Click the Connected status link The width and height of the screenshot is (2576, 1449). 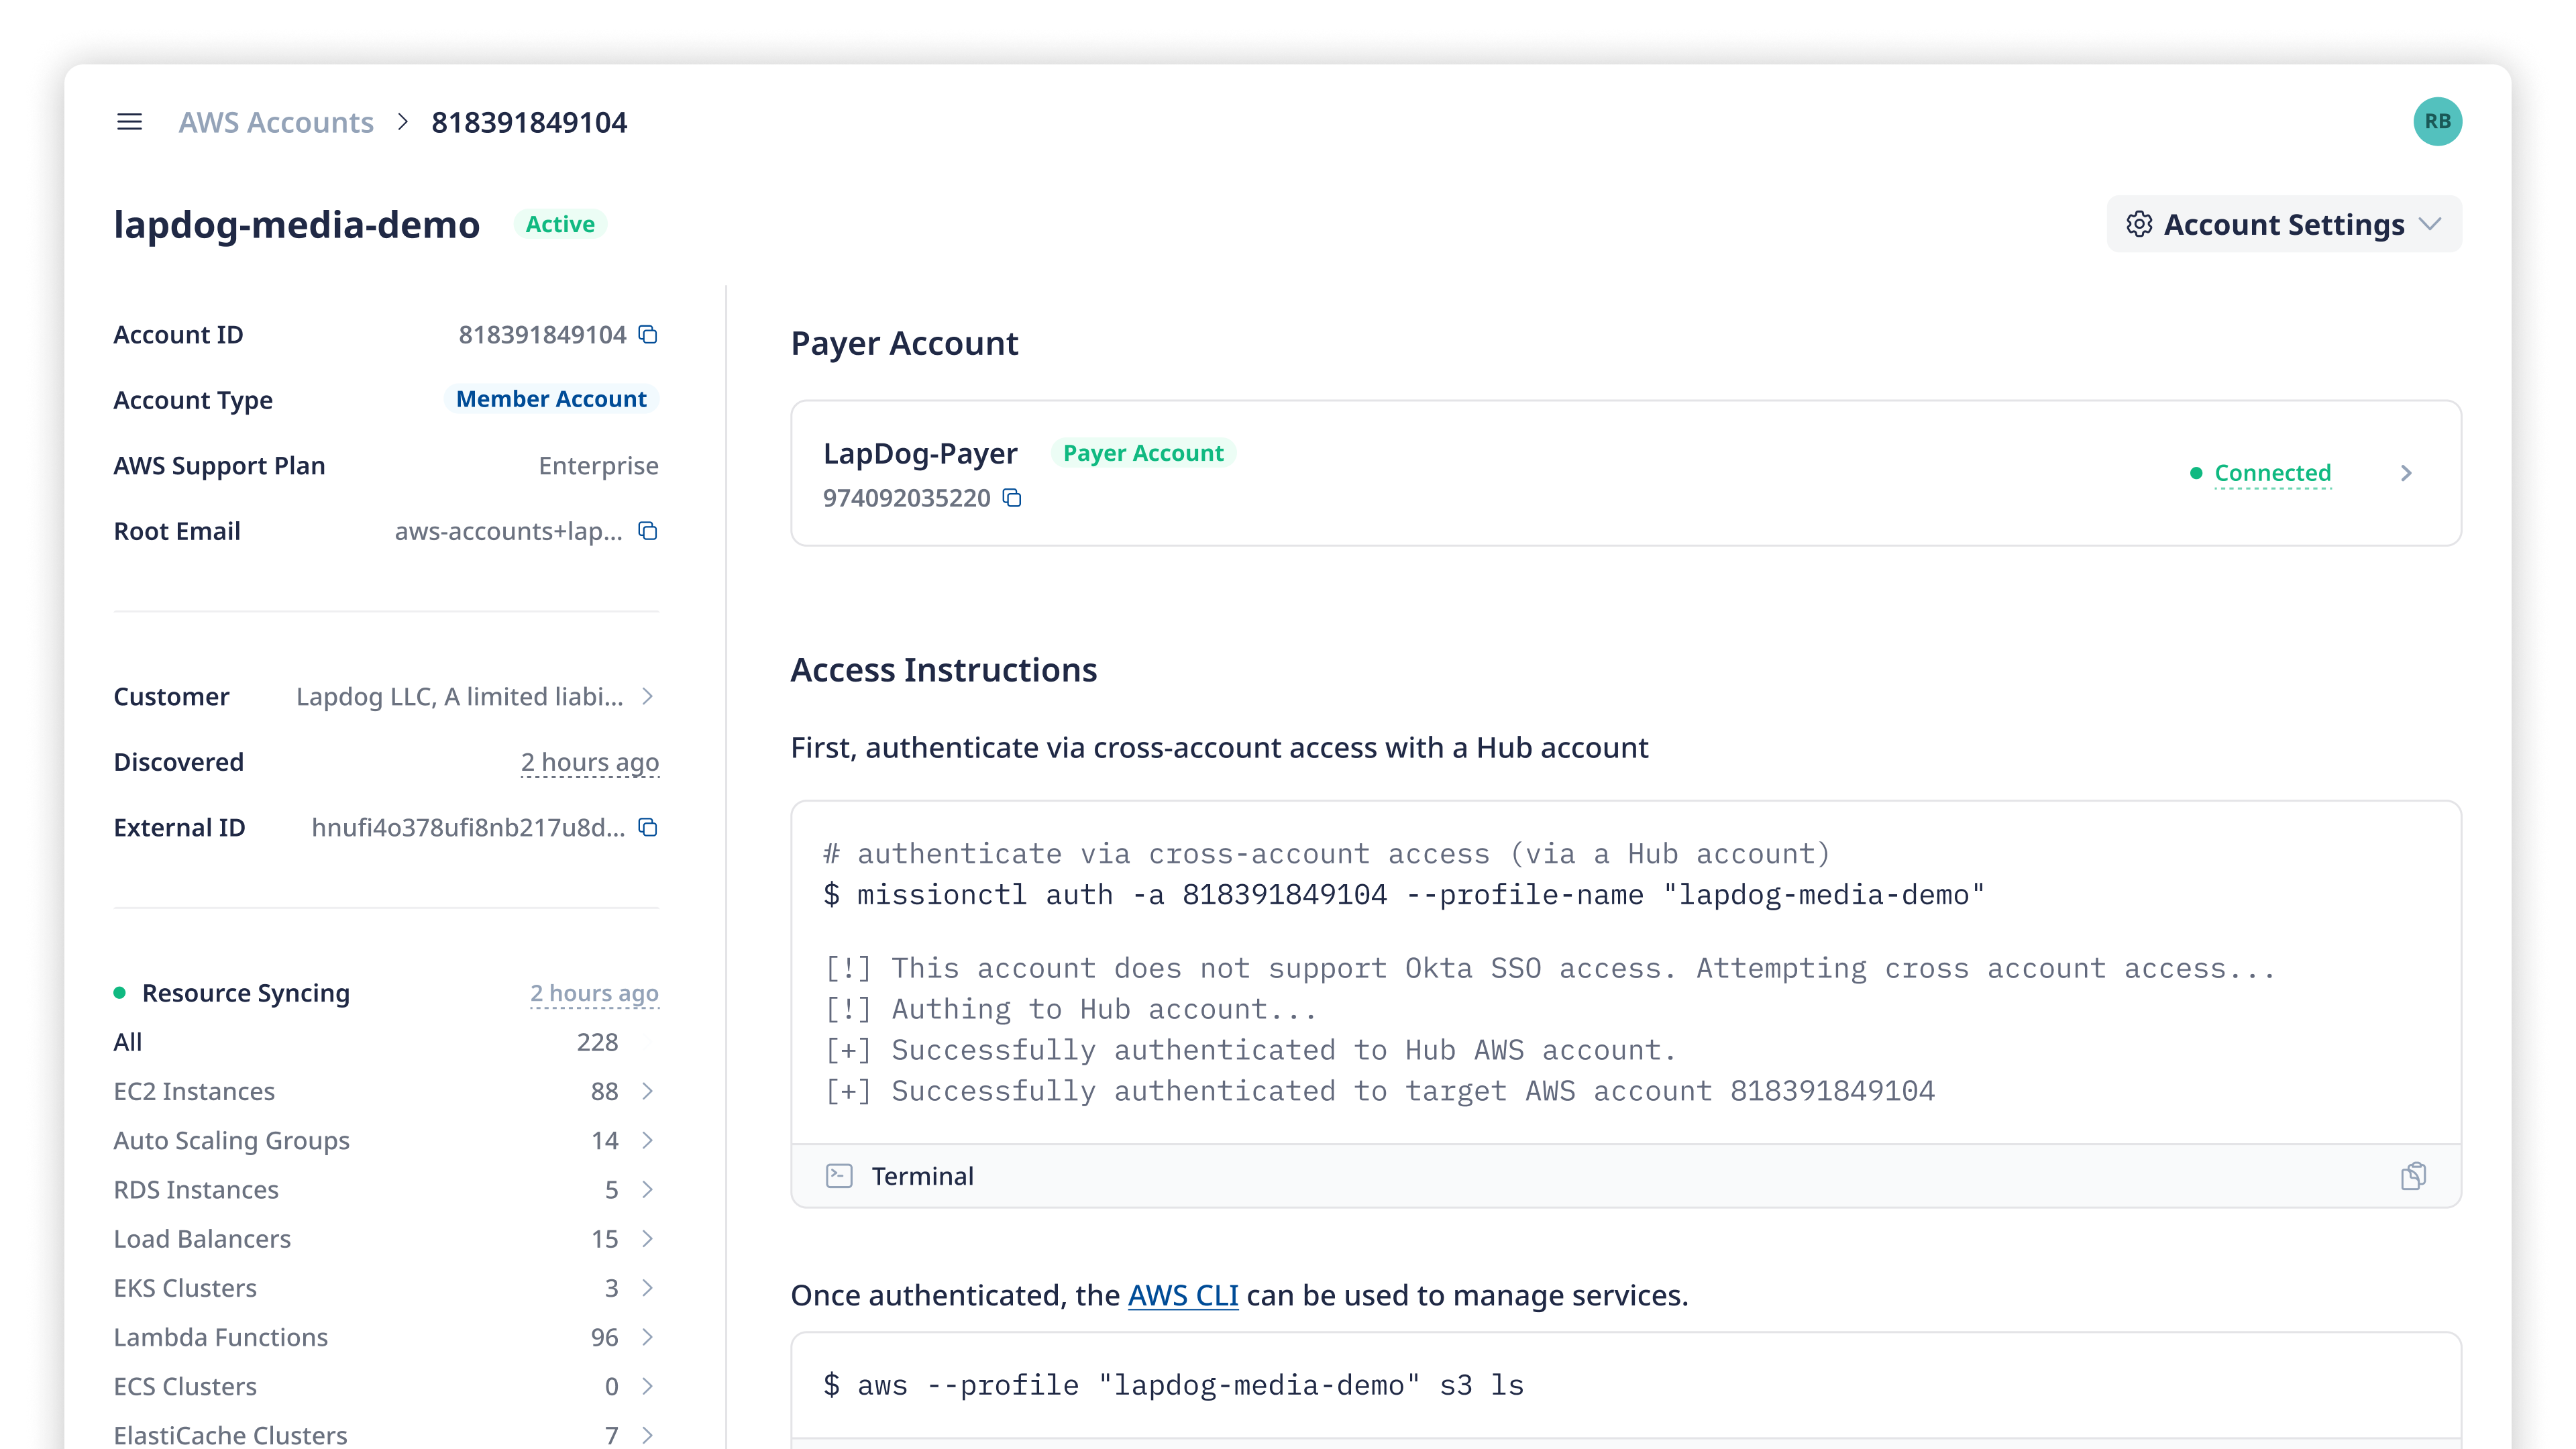(2272, 473)
